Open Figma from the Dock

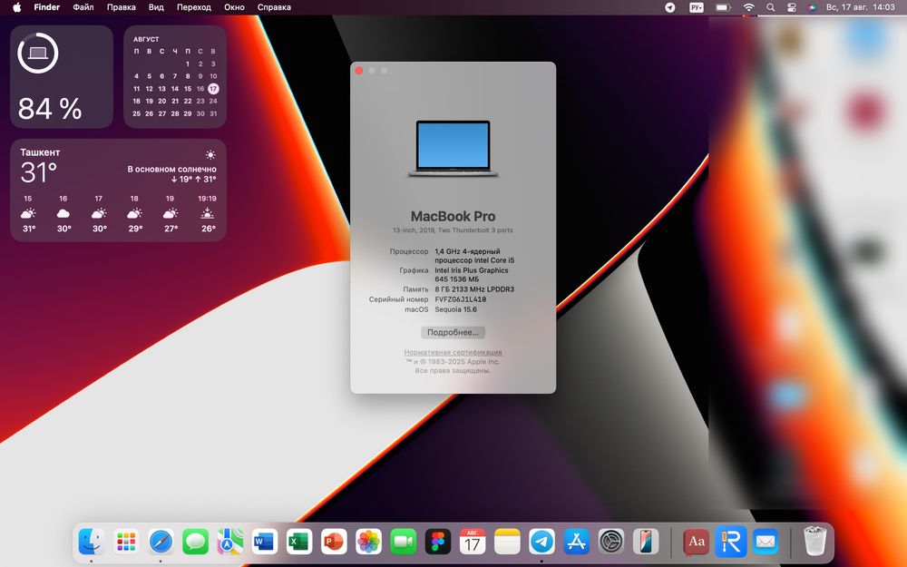tap(438, 543)
